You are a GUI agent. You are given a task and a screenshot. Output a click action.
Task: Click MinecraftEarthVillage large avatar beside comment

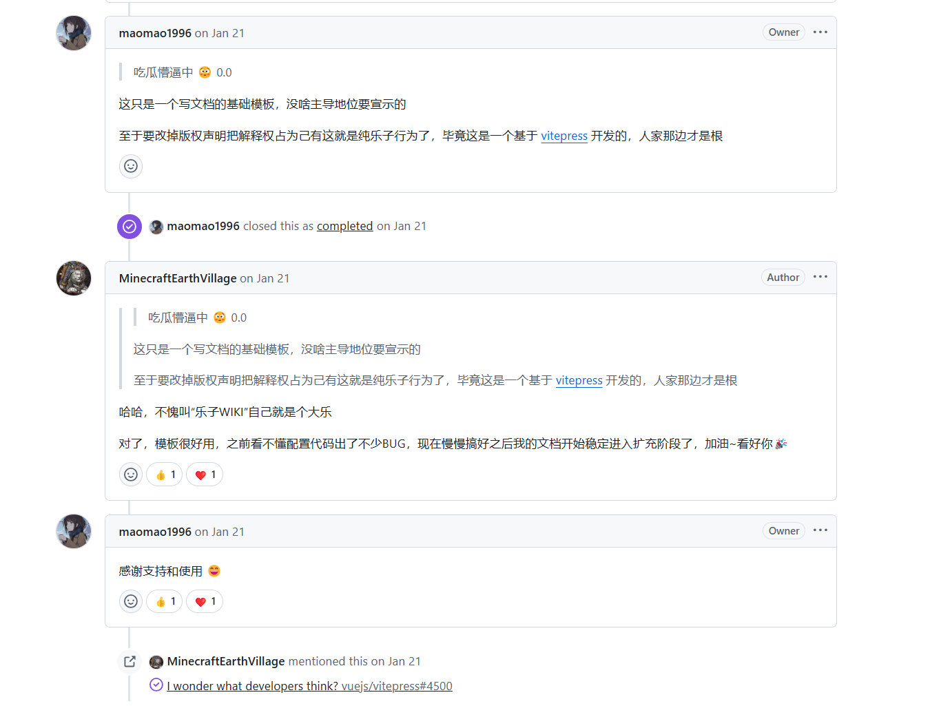(74, 278)
